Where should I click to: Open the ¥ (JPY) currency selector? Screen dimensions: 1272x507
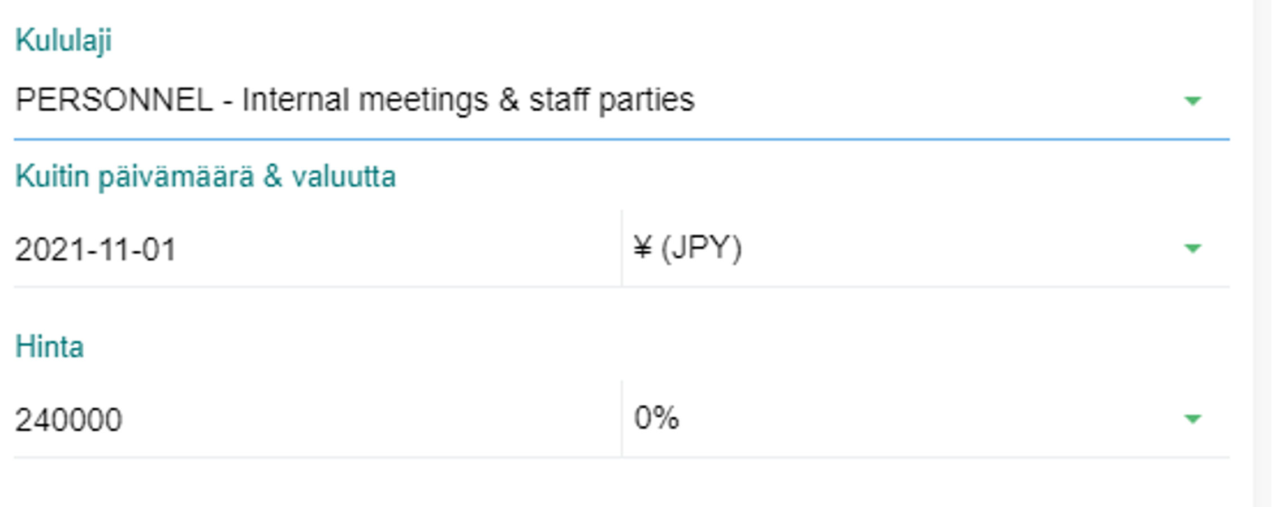click(905, 248)
